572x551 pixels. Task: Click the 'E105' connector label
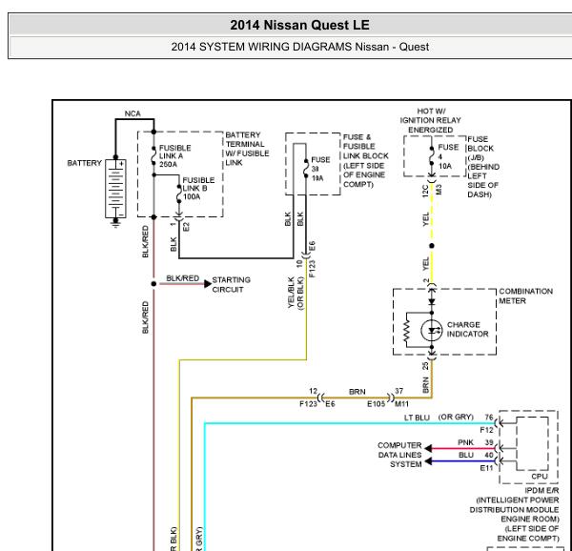[377, 404]
